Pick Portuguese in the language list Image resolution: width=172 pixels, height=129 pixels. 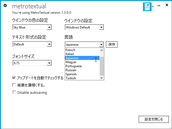[x=82, y=66]
